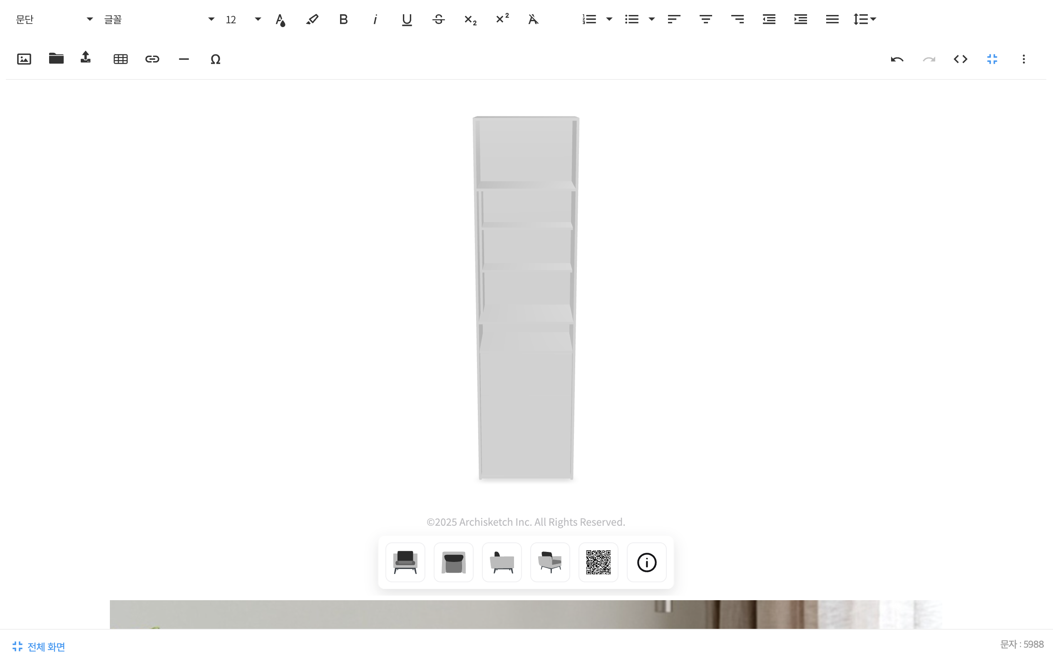The image size is (1053, 658).
Task: Open the file manager folder
Action: click(56, 58)
